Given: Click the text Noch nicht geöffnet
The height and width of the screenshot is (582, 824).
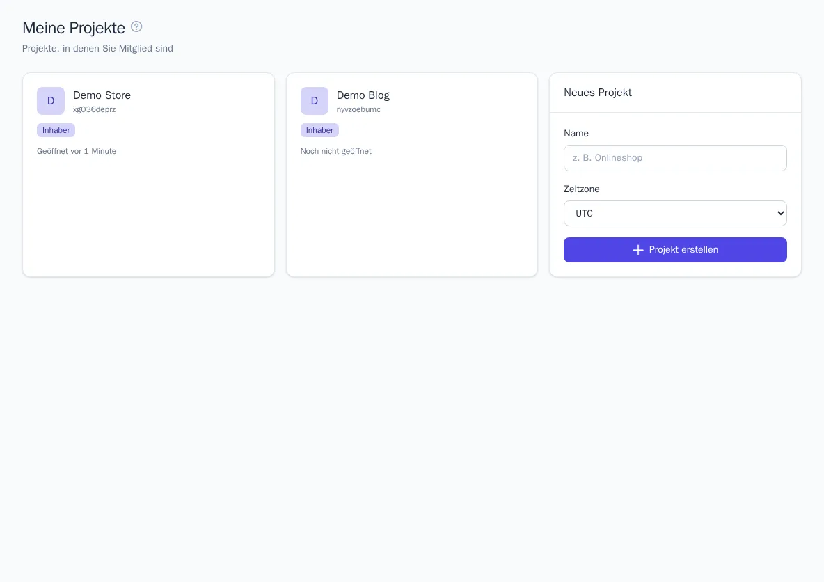Looking at the screenshot, I should (336, 151).
